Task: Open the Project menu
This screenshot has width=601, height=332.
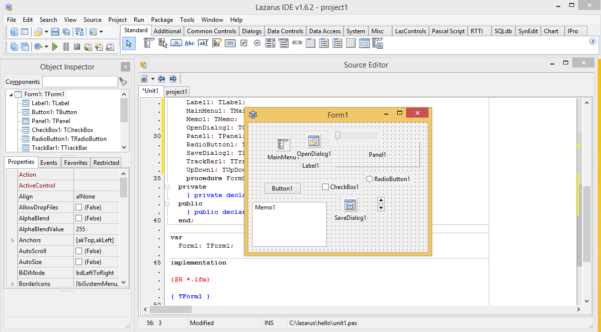Action: [x=117, y=20]
